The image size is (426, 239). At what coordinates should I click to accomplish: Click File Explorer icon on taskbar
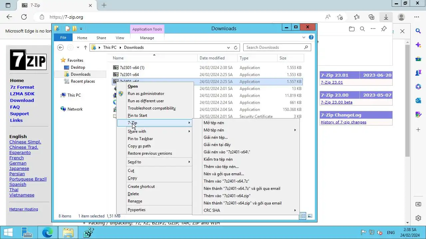(x=68, y=233)
